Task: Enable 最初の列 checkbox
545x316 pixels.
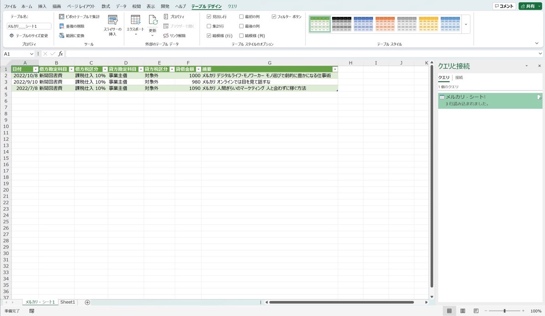Action: pos(241,17)
